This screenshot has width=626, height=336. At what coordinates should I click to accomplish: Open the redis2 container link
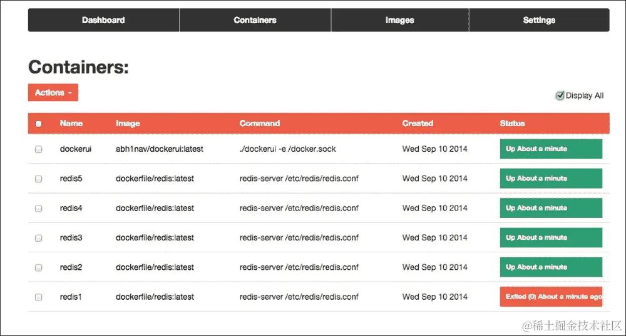coord(71,267)
